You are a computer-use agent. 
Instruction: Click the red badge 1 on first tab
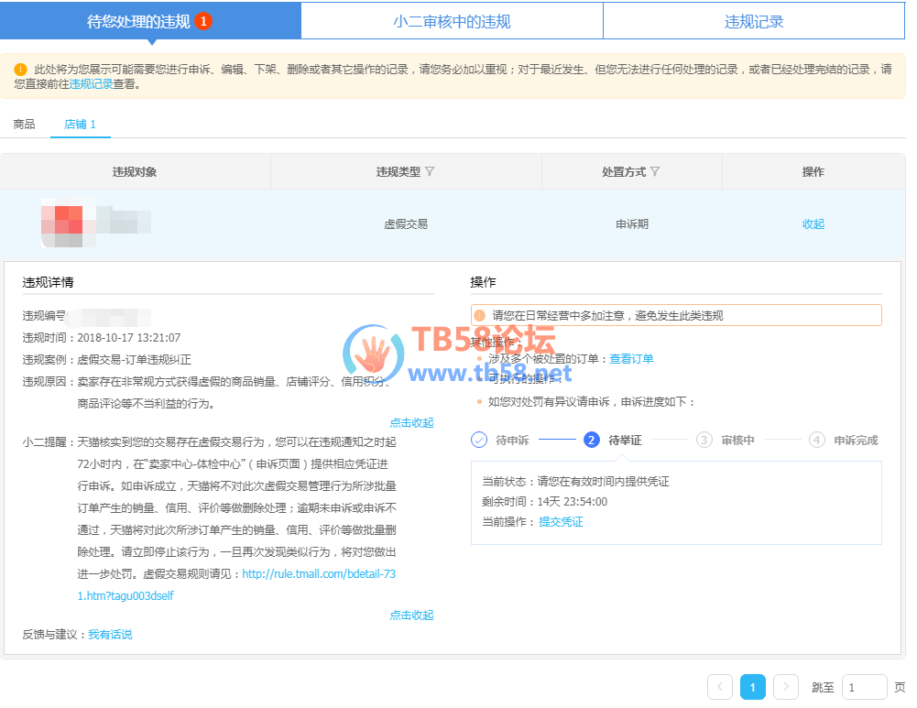(203, 21)
